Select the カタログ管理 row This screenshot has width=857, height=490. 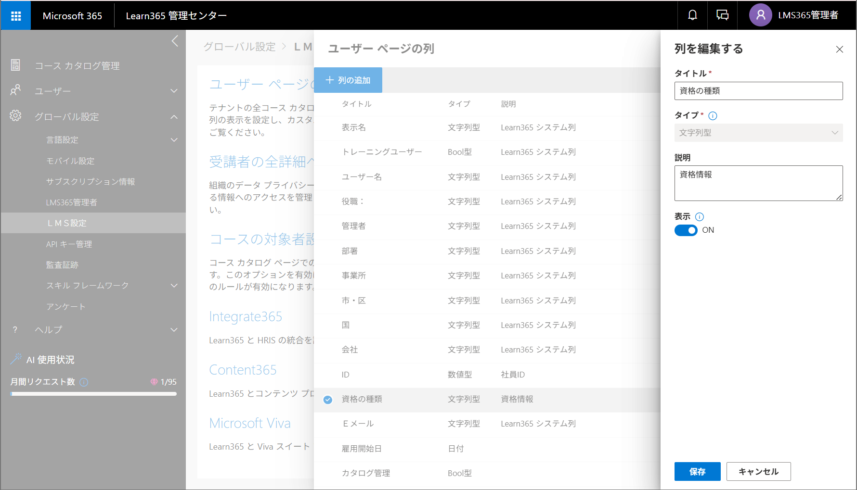(487, 474)
